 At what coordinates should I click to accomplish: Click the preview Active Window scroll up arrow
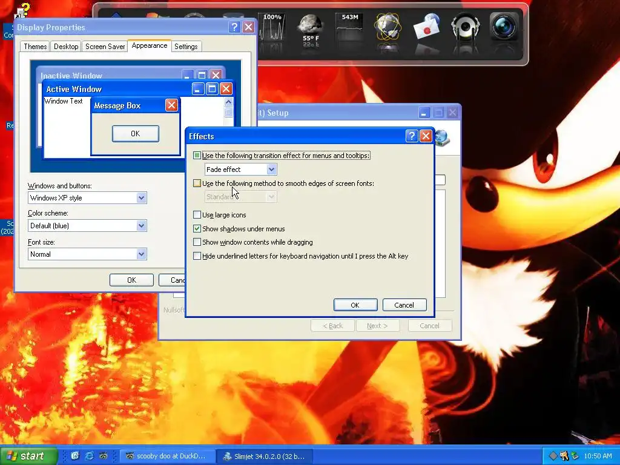pyautogui.click(x=228, y=102)
